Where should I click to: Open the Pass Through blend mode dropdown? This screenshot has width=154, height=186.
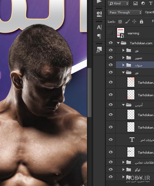[x=125, y=13]
